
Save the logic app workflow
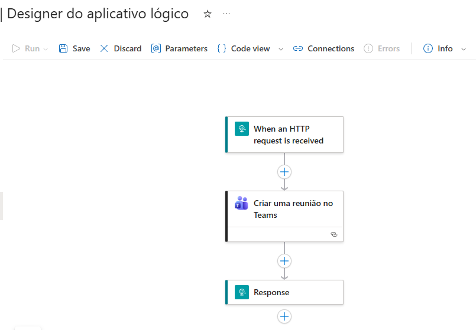point(75,49)
